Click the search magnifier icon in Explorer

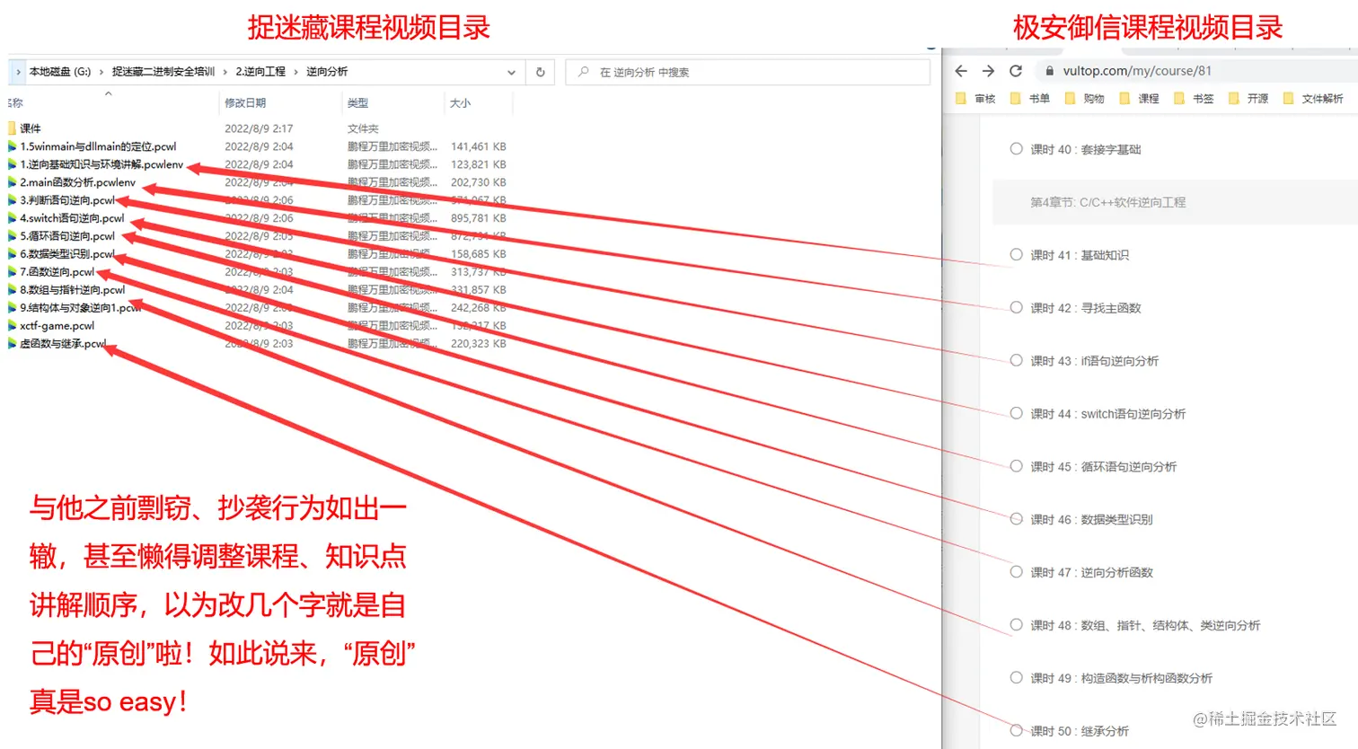(584, 72)
